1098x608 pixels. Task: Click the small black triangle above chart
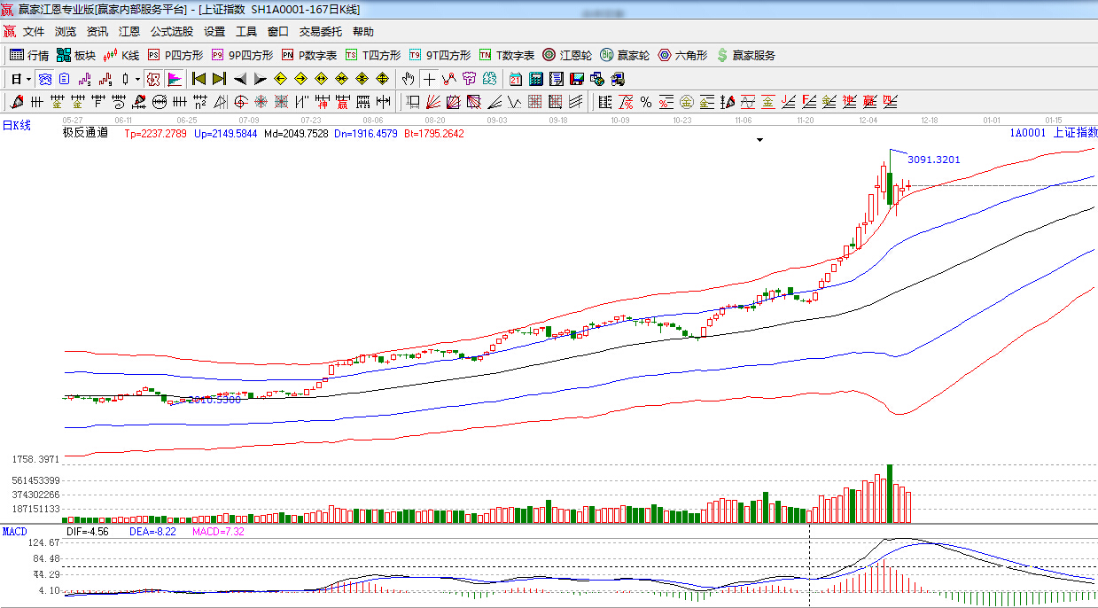pyautogui.click(x=759, y=140)
